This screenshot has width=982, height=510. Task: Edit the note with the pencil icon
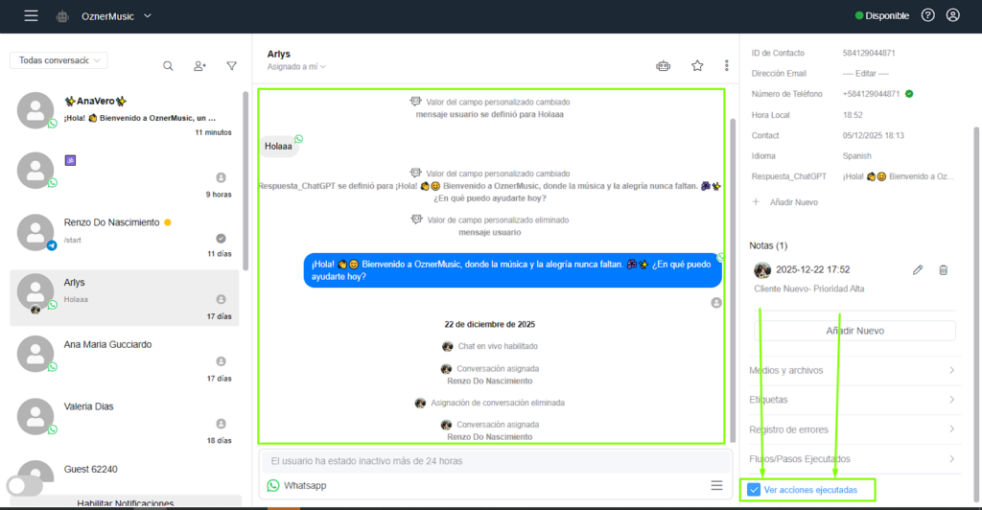(918, 269)
